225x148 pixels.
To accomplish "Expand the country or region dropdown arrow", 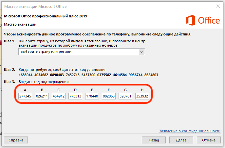I will 141,52.
